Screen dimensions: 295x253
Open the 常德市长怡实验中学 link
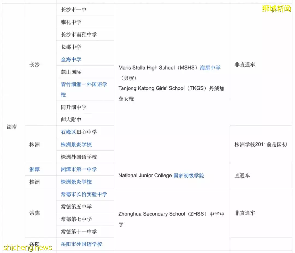click(84, 194)
